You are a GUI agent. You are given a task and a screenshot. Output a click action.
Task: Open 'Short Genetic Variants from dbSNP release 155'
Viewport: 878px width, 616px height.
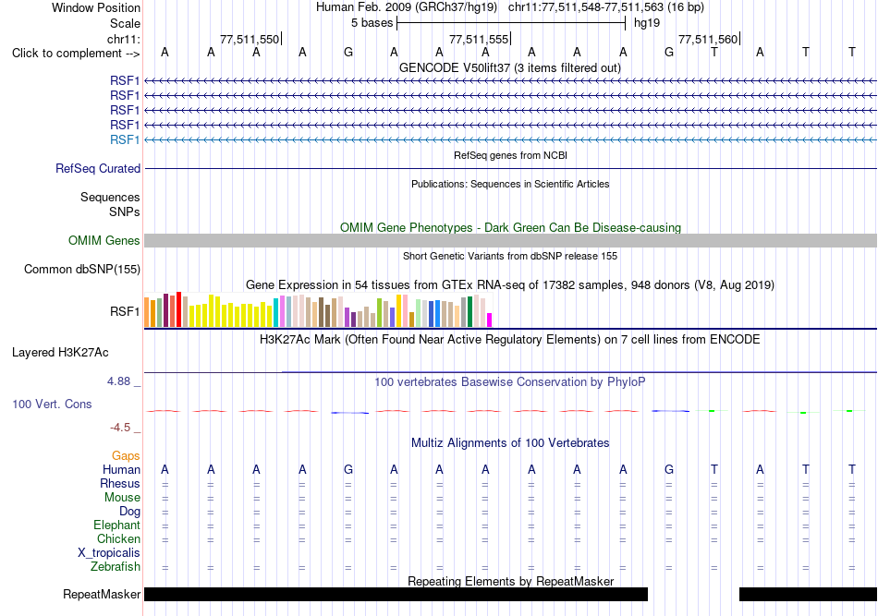pyautogui.click(x=510, y=256)
